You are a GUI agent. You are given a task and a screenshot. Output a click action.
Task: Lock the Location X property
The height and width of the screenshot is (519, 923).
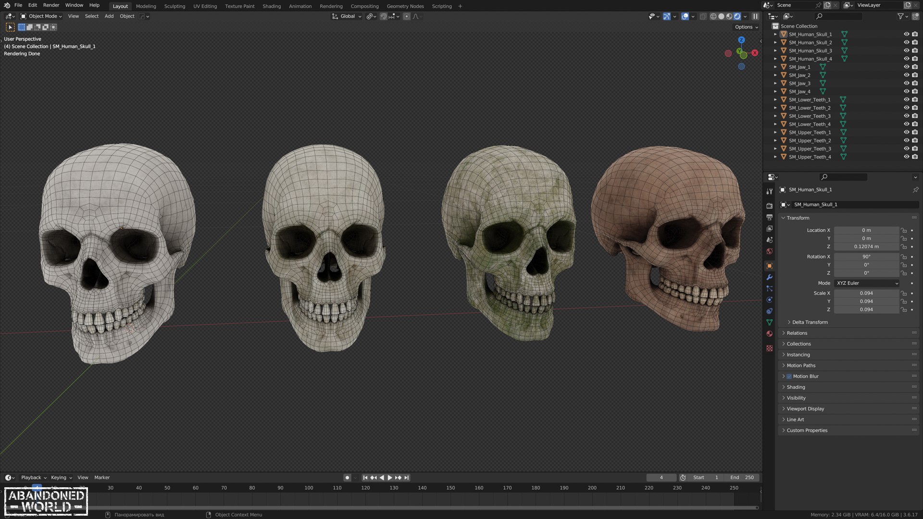pos(904,231)
